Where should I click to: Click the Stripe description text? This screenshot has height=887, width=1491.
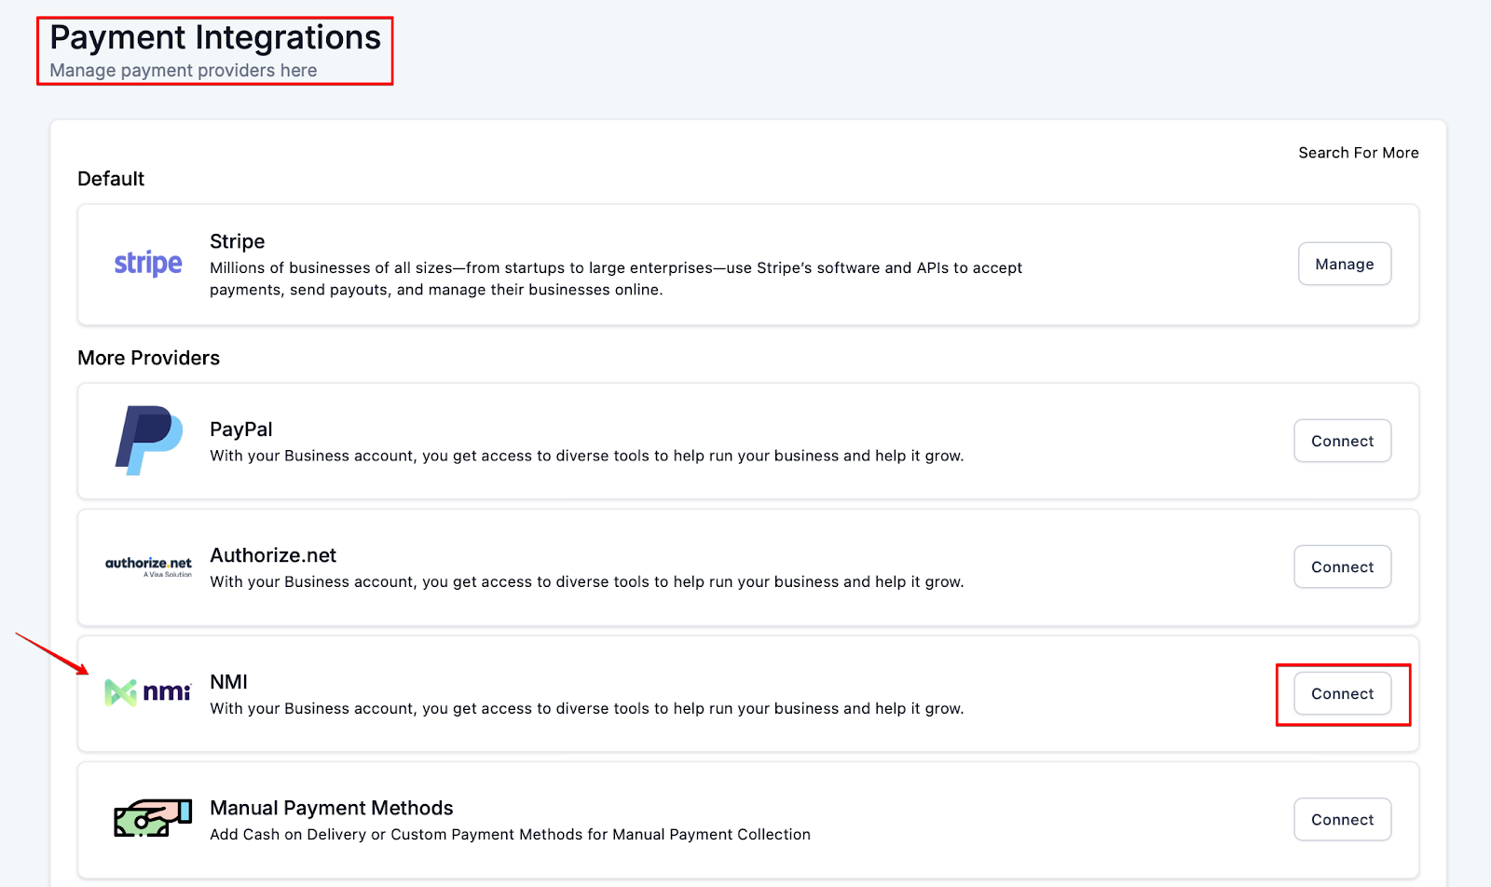pos(615,279)
